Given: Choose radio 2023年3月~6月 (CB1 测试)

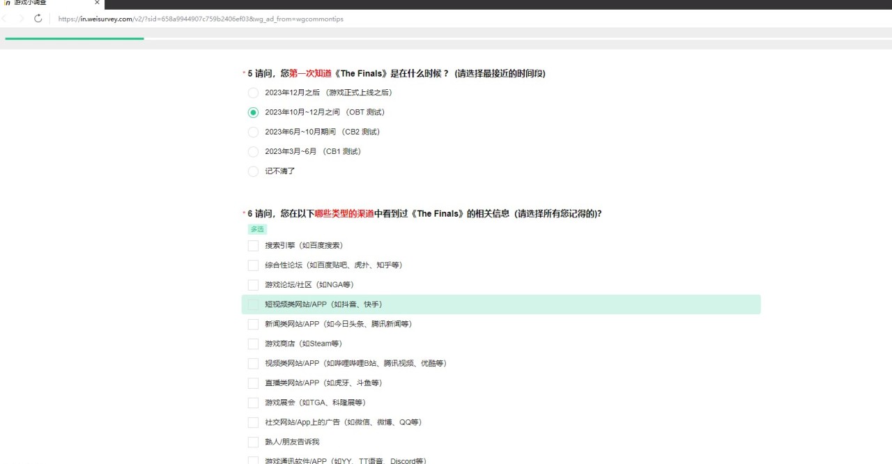Looking at the screenshot, I should point(254,151).
